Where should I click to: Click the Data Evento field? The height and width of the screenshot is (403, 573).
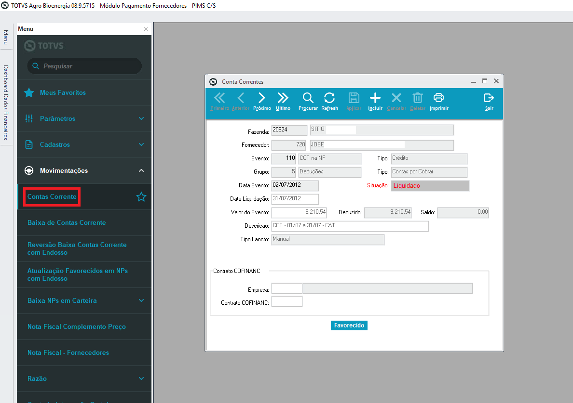point(295,186)
